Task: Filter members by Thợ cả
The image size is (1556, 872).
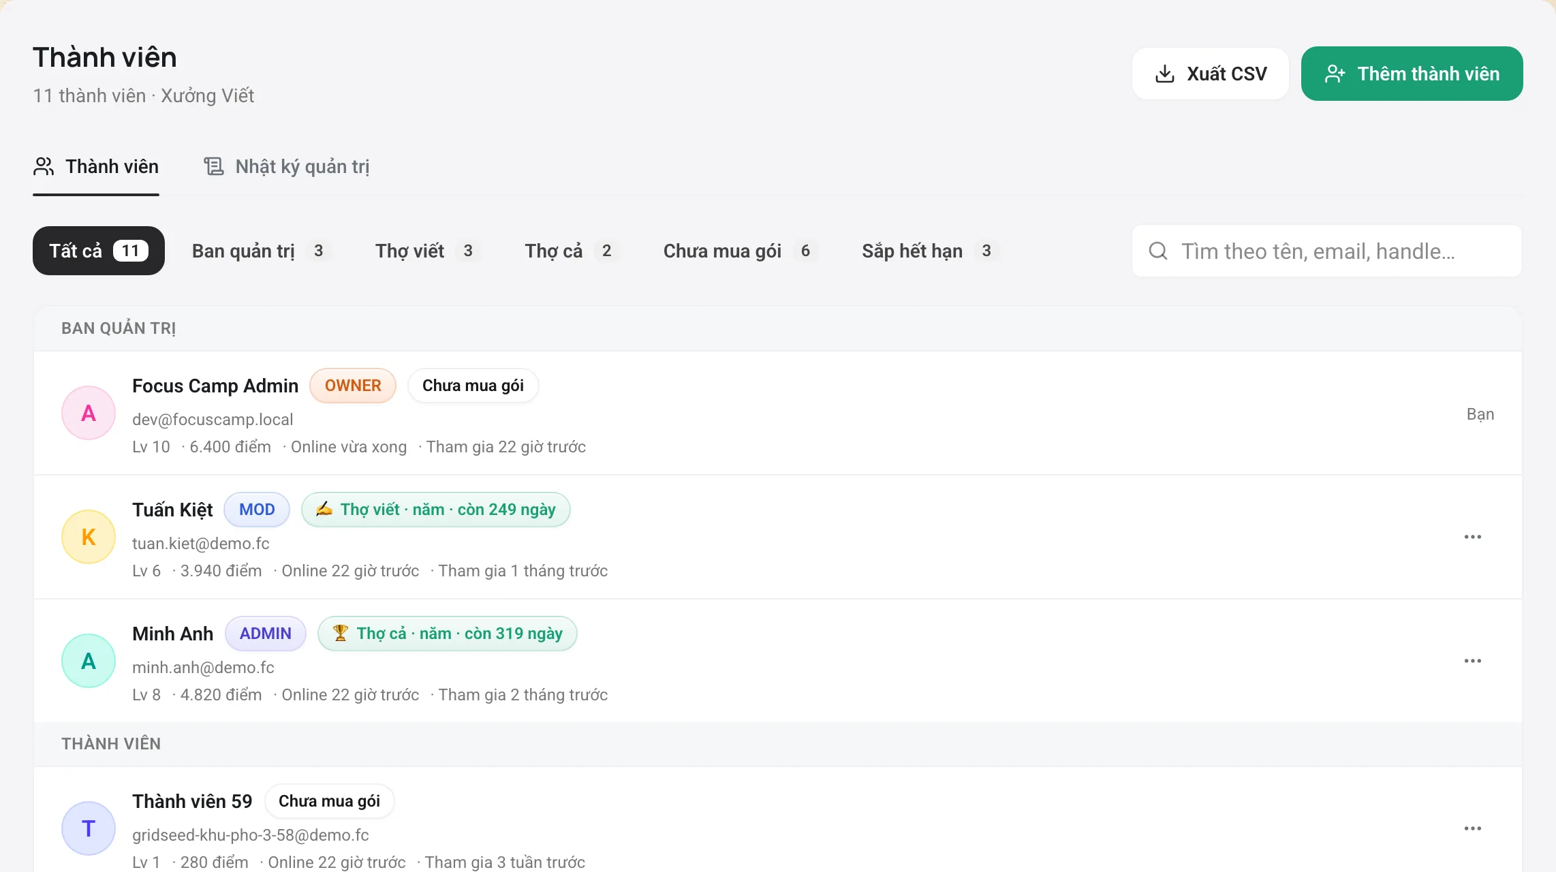Action: [x=572, y=251]
